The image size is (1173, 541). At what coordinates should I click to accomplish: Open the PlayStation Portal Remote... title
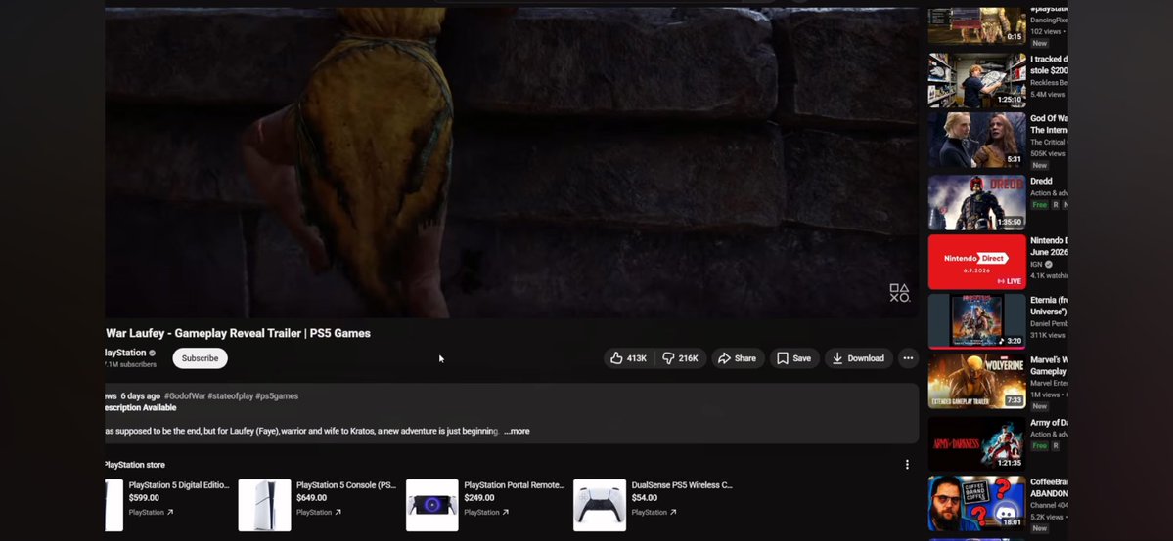pyautogui.click(x=515, y=485)
